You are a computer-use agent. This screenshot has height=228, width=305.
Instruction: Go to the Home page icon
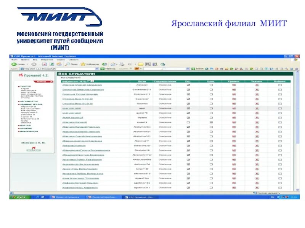pos(59,64)
